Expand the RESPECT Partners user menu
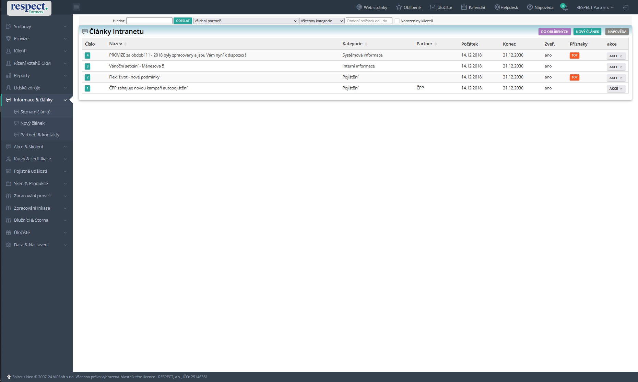Screen dimensions: 638x382 point(595,7)
